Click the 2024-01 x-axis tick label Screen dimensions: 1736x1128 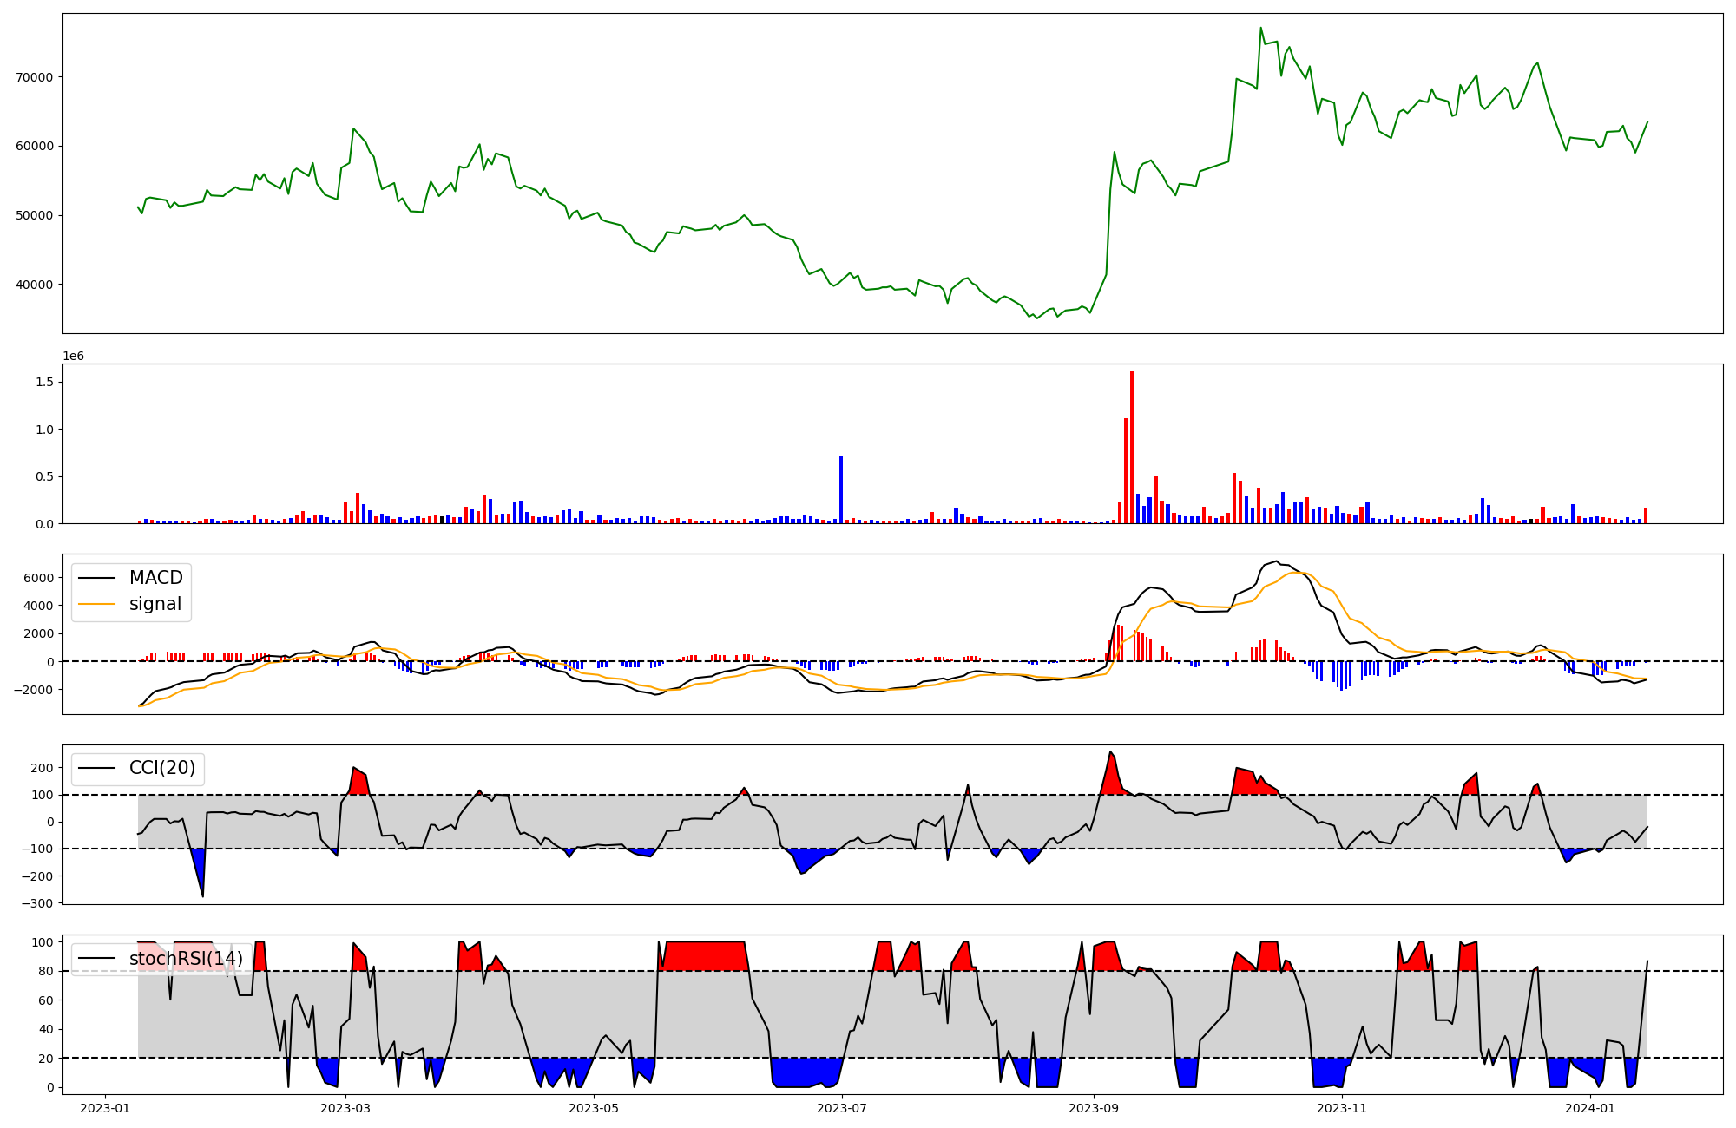click(1590, 1108)
